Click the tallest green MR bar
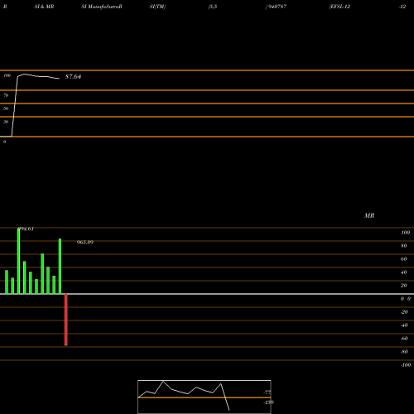The width and height of the screenshot is (414, 414). [x=18, y=262]
